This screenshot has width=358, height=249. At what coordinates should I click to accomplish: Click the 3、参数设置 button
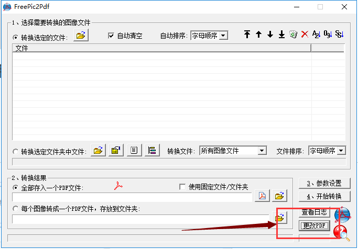[x=324, y=184]
